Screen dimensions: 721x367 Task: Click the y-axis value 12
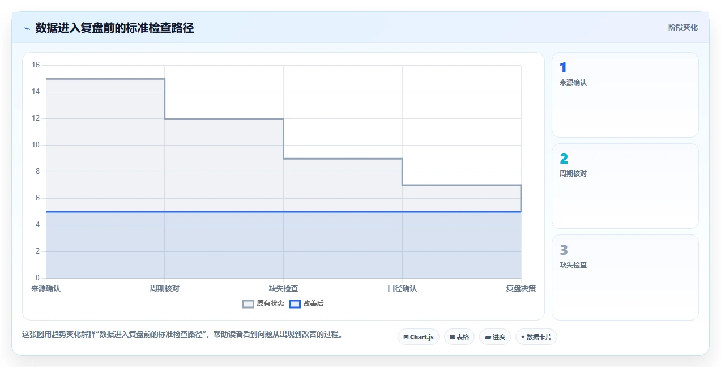[36, 118]
